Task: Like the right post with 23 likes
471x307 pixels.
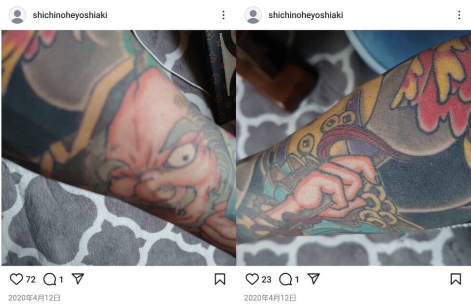Action: click(x=252, y=280)
